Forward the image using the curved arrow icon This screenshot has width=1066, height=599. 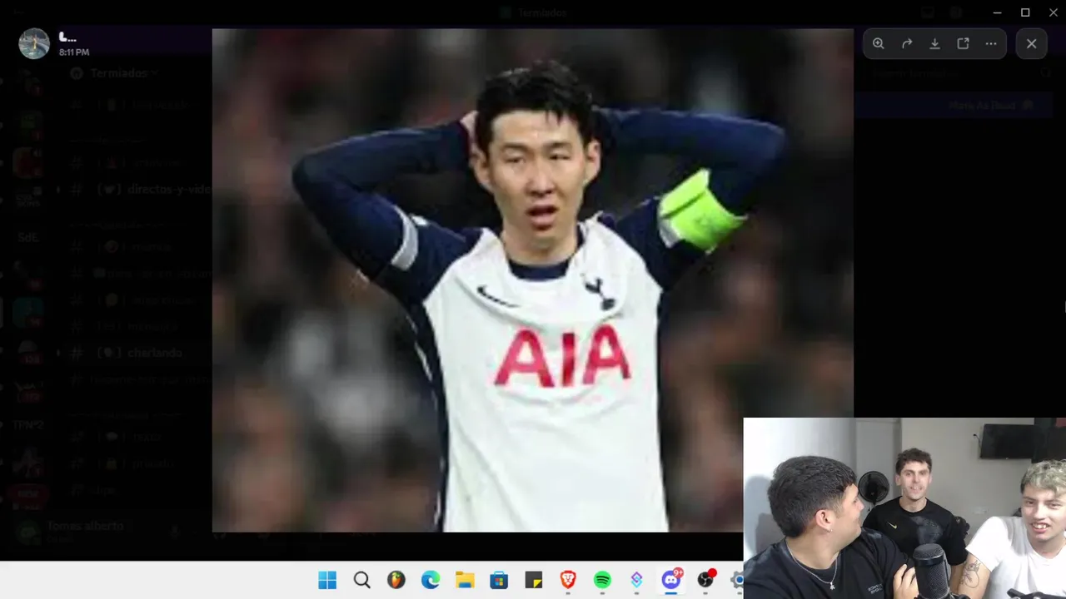coord(907,44)
